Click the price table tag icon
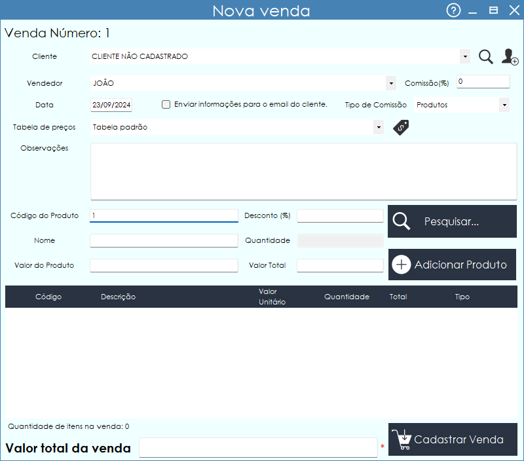Viewport: 524px width, 461px height. [401, 128]
